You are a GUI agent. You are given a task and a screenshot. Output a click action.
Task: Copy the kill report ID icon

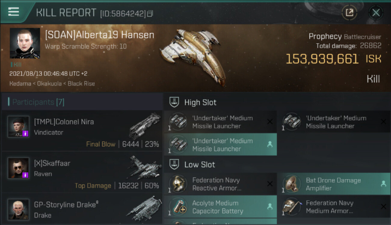(x=150, y=13)
